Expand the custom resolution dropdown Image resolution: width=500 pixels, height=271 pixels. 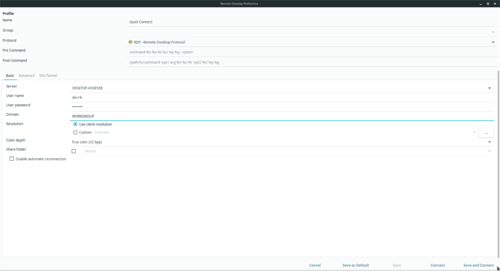474,132
